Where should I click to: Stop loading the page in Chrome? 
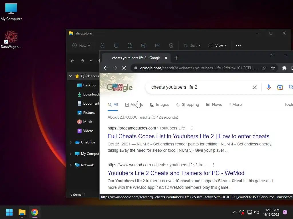click(124, 68)
